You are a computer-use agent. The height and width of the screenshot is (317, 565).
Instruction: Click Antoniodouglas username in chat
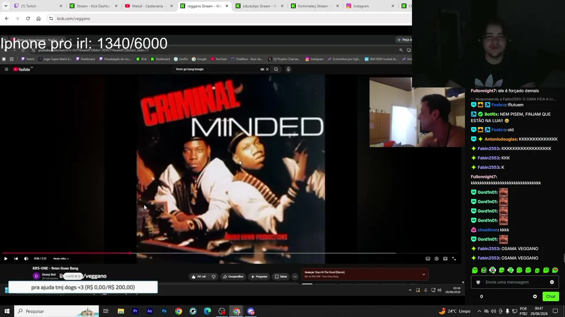[x=500, y=139]
